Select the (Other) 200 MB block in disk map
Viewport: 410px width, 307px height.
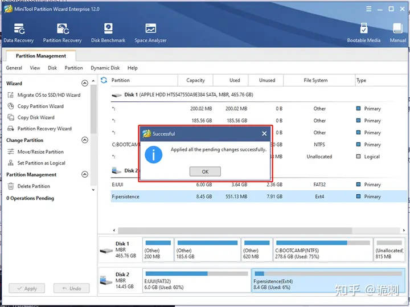[x=158, y=249]
